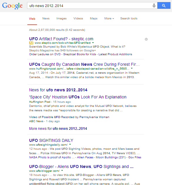The image size is (172, 185).
Task: Open the Maps tab
Action: click(94, 18)
